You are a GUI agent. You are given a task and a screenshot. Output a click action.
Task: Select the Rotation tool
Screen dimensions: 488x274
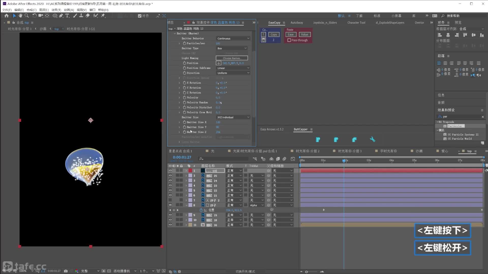pyautogui.click(x=34, y=16)
